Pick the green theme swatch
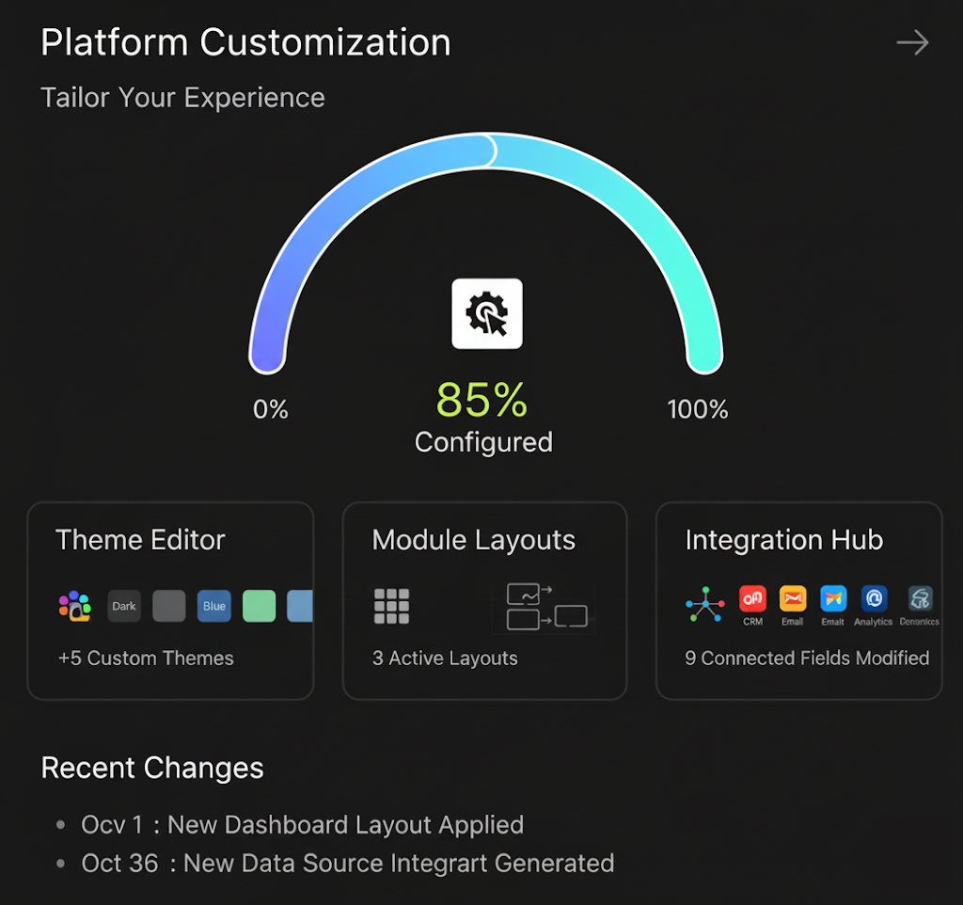Image resolution: width=963 pixels, height=905 pixels. [x=259, y=607]
